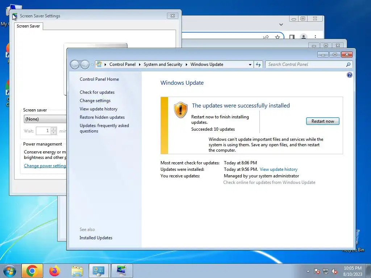Select System and Security in breadcrumb

click(163, 64)
